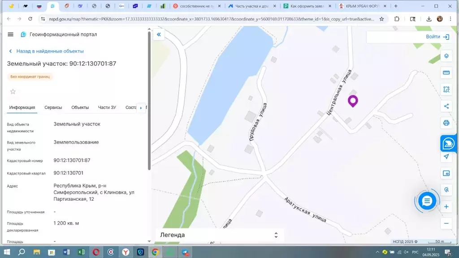Screen dimensions: 459x258
Task: Select the ruler measurement tool
Action: [x=446, y=73]
